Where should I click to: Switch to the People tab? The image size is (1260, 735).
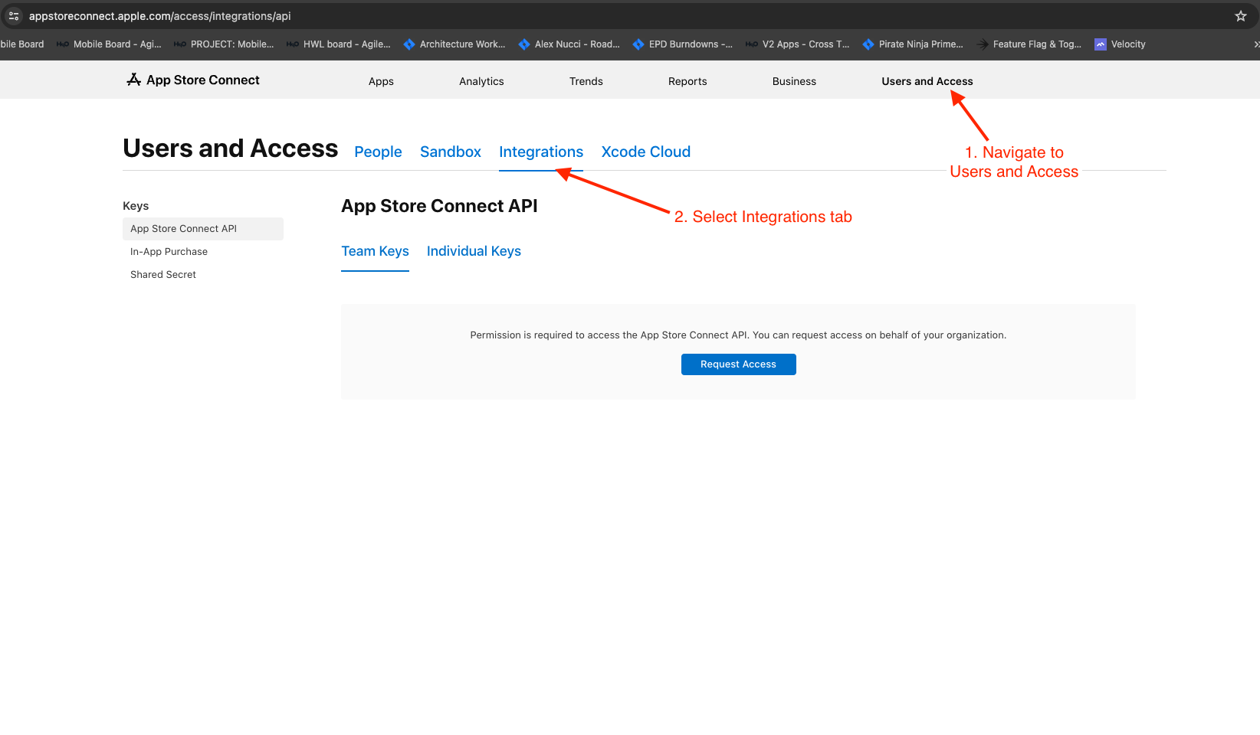(x=378, y=152)
